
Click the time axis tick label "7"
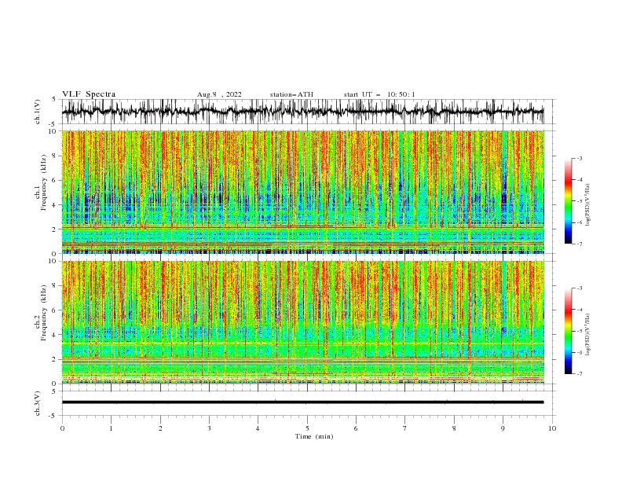405,428
